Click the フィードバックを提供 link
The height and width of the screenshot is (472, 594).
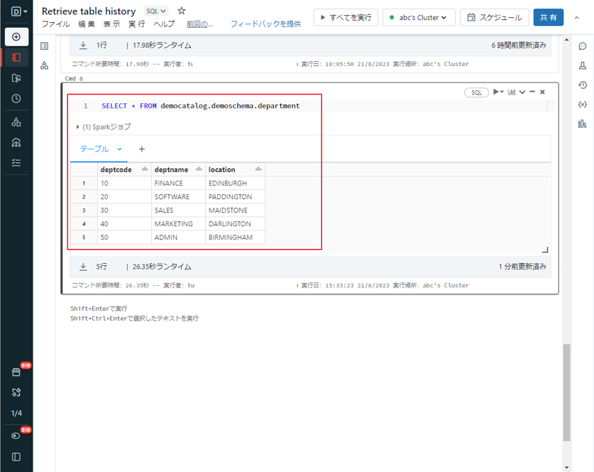(265, 24)
